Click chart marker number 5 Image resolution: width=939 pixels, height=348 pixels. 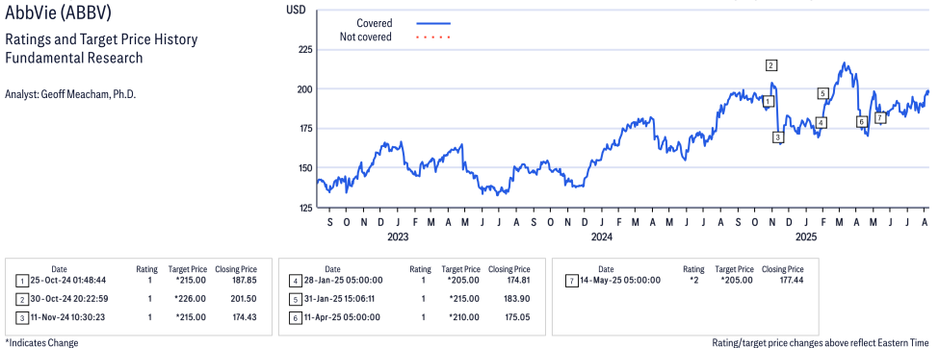click(822, 93)
